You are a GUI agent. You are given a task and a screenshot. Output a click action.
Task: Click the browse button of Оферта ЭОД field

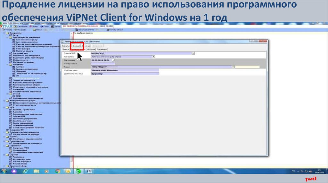(x=193, y=53)
